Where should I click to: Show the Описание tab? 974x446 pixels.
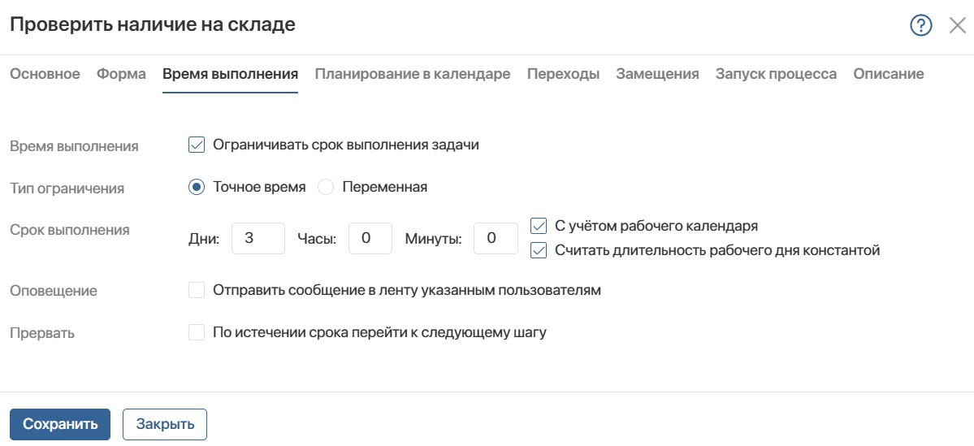[x=888, y=74]
